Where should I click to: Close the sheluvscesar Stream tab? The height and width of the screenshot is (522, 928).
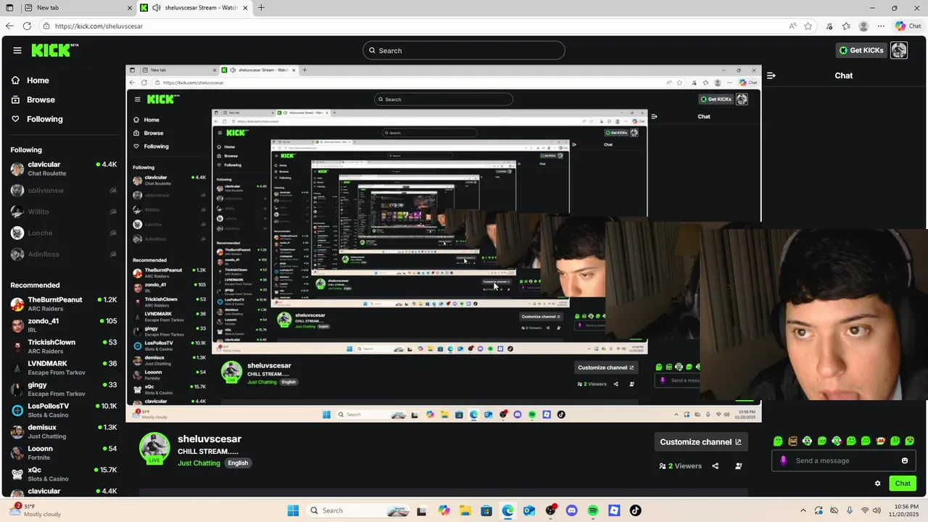[245, 8]
